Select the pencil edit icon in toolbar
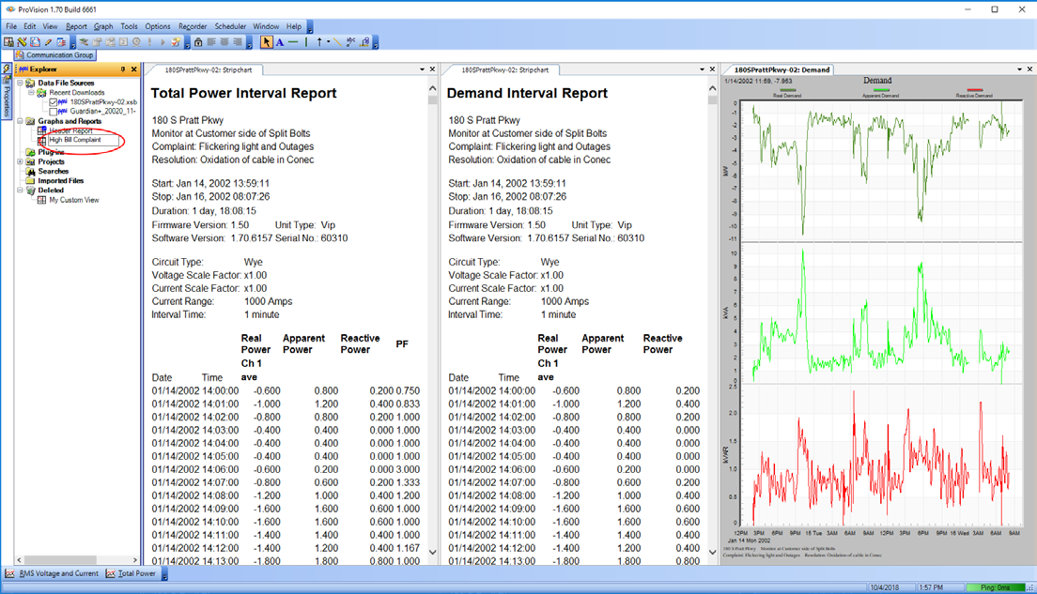 48,42
